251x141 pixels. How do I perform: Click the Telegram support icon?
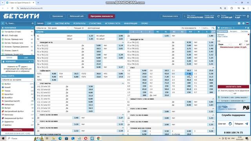pyautogui.click(x=247, y=124)
